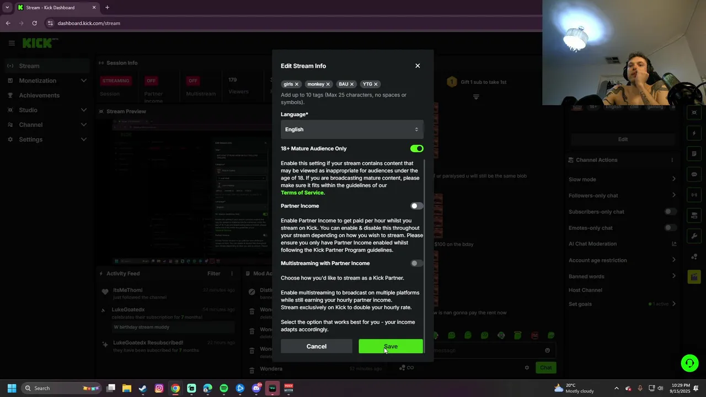Screen dimensions: 706x397
Task: Open Banned words settings
Action: [622, 276]
